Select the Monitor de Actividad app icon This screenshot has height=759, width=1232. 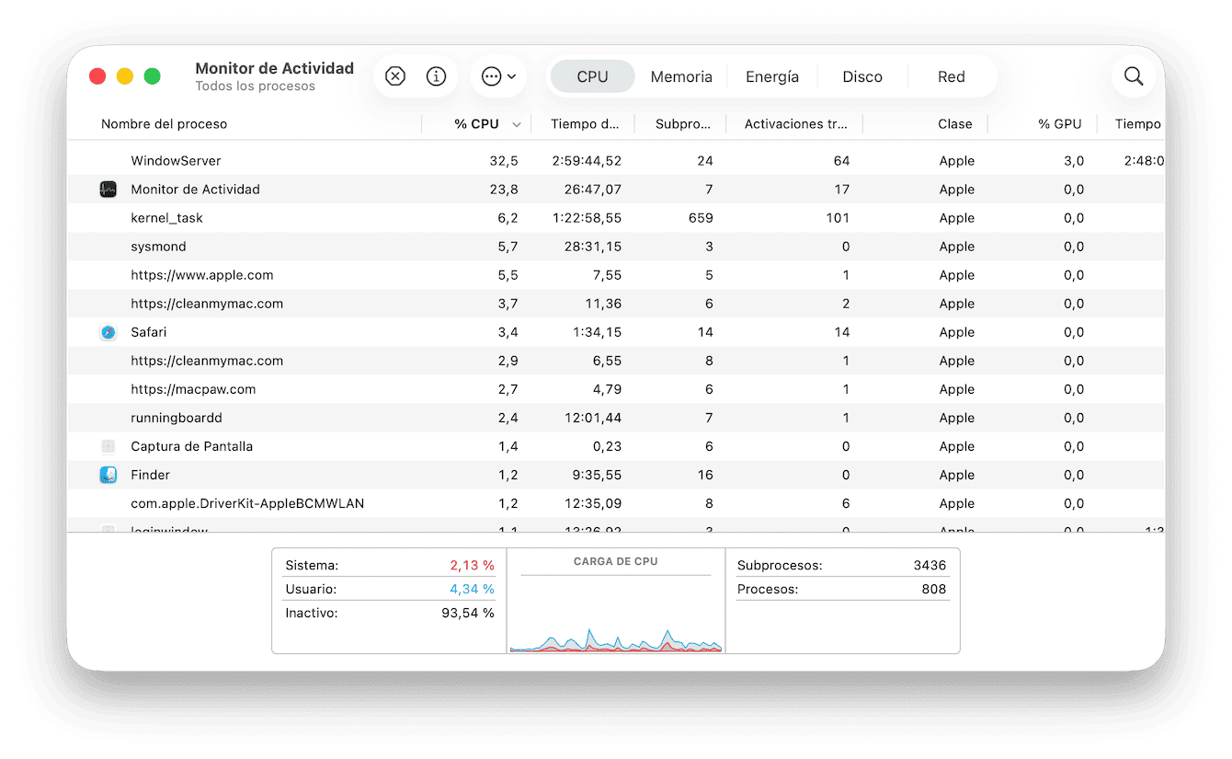[x=108, y=190]
